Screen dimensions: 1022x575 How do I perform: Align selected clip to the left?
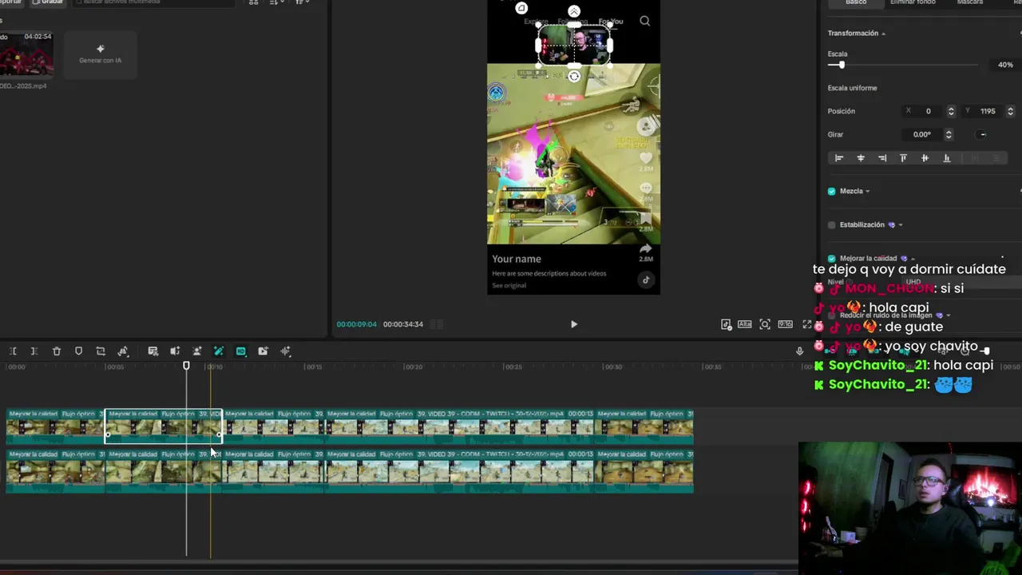[x=839, y=158]
